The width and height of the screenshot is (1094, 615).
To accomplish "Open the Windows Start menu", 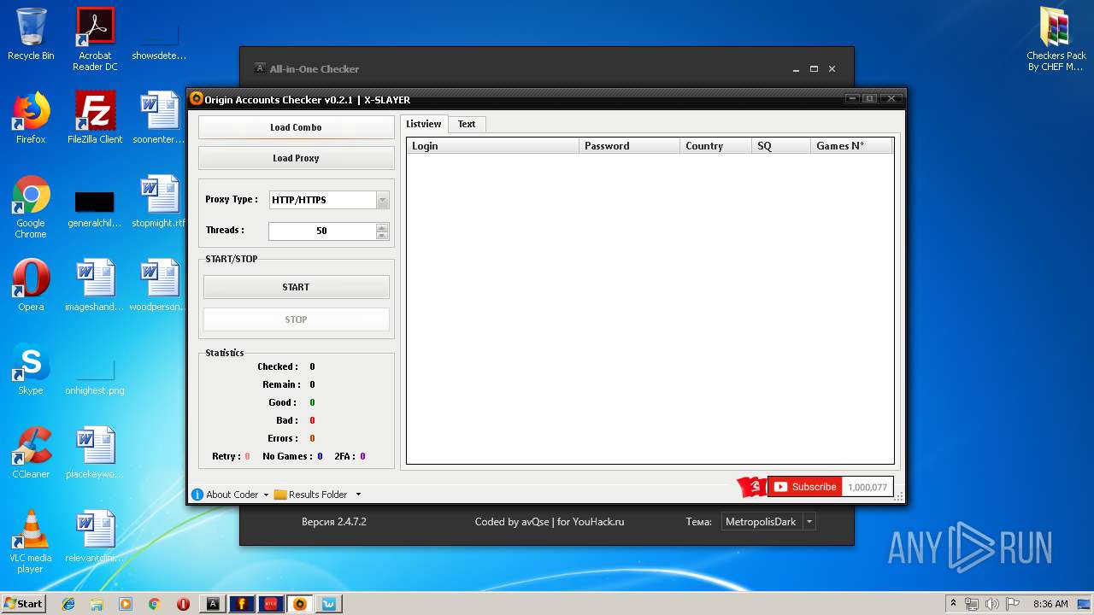I will pyautogui.click(x=23, y=604).
